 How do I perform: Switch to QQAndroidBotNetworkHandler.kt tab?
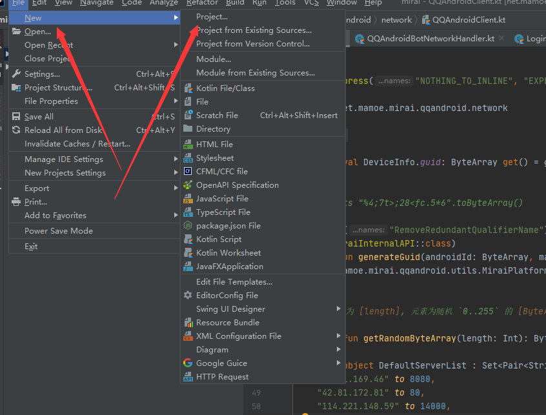coord(430,39)
